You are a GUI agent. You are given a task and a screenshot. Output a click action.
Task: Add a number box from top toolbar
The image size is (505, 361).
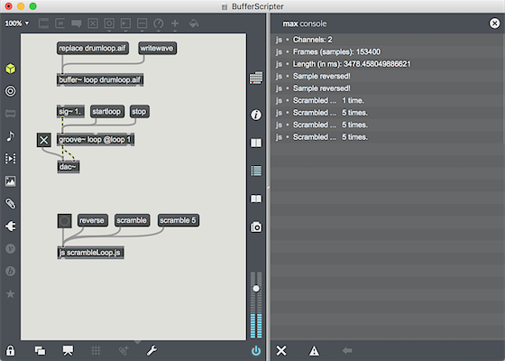coord(125,23)
